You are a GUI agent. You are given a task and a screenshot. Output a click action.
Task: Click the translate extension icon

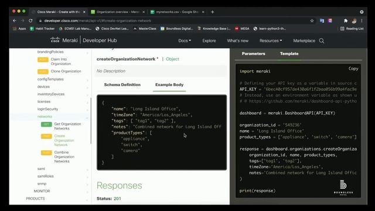322,21
